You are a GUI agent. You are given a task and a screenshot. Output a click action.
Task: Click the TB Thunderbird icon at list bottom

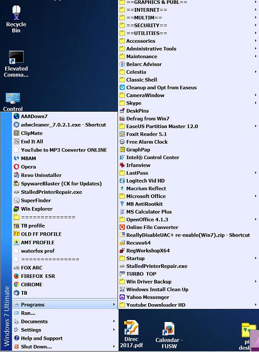(16, 293)
